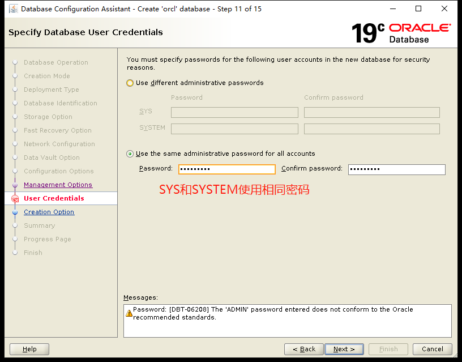Click the DBT-06208 warning message text
462x362 pixels.
(273, 313)
